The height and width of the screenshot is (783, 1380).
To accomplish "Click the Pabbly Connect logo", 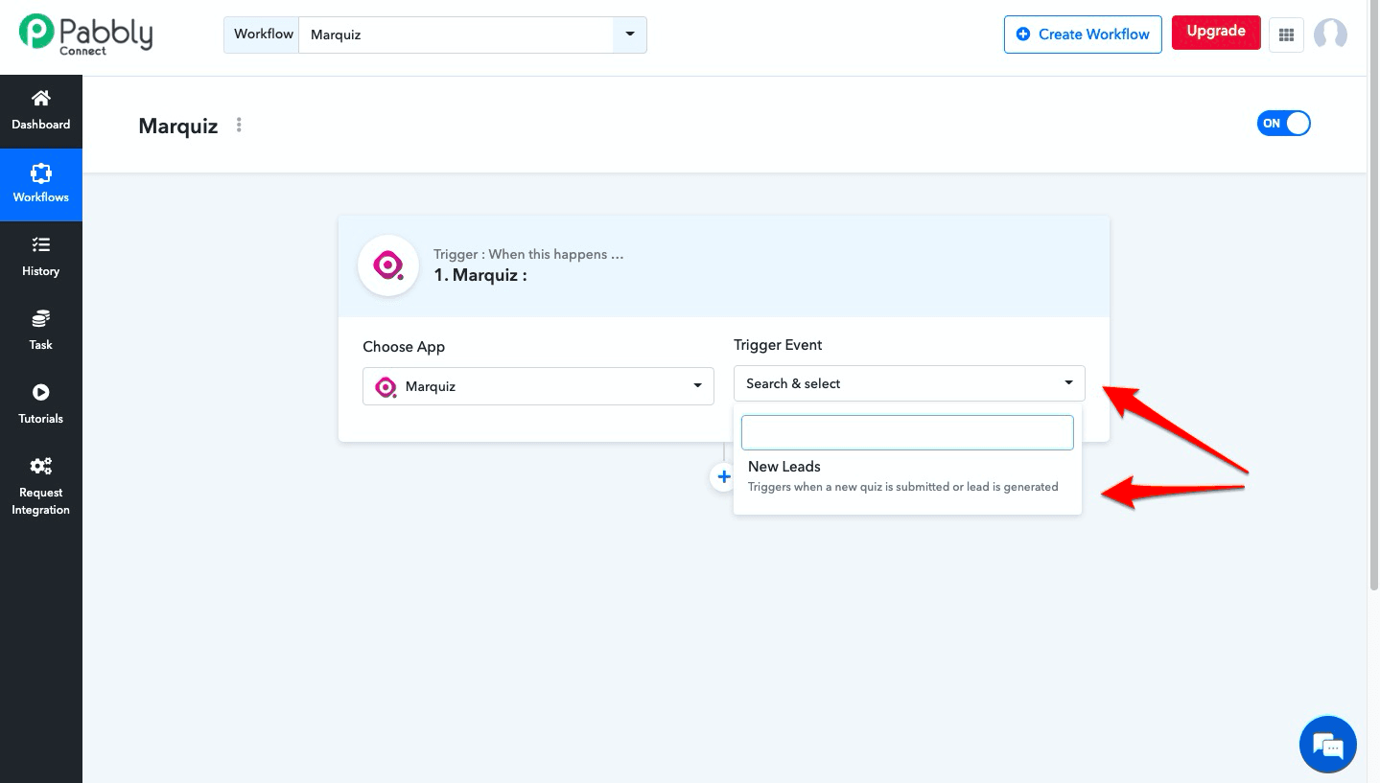I will [x=85, y=35].
